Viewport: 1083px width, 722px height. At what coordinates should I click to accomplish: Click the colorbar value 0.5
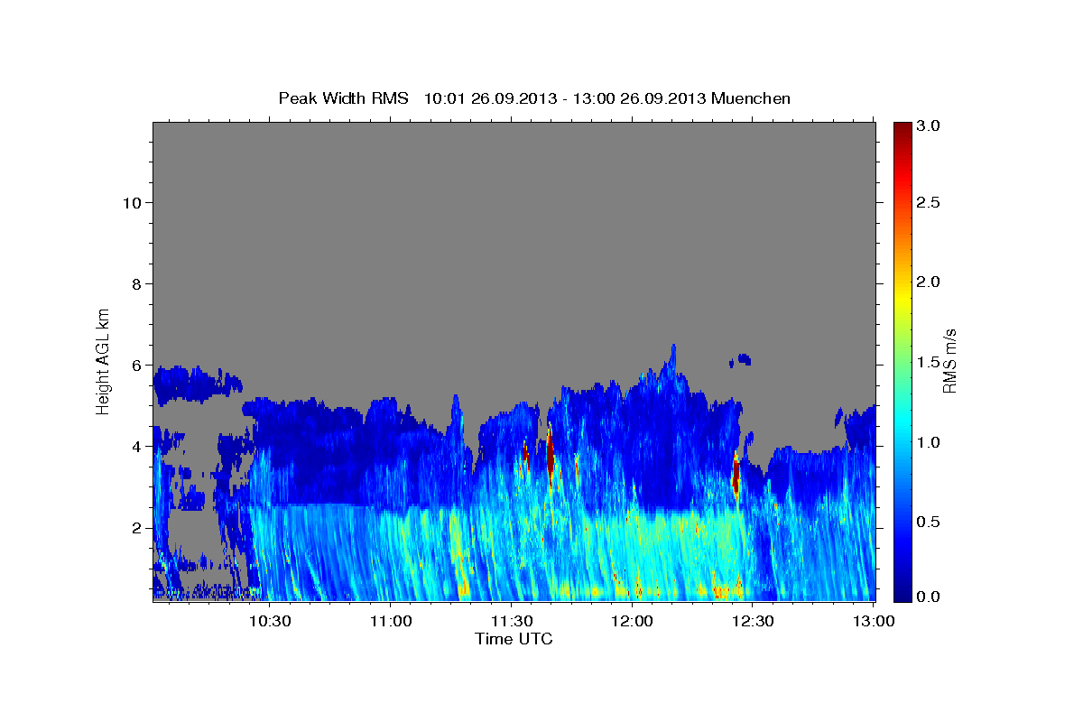pyautogui.click(x=930, y=522)
